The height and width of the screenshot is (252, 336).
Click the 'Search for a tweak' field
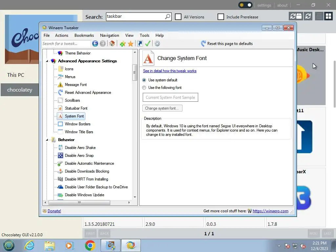click(x=66, y=44)
